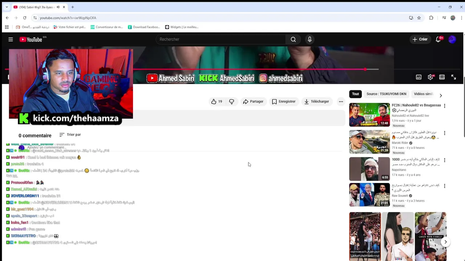Click the Partager button
This screenshot has height=261, width=465.
[x=253, y=101]
